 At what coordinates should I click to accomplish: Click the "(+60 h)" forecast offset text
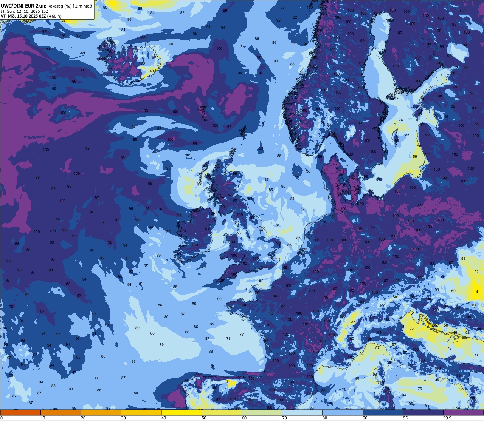pyautogui.click(x=55, y=16)
